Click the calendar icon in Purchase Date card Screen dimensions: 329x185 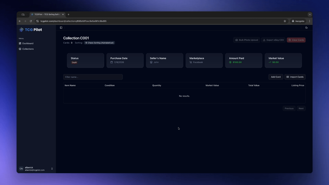tap(112, 62)
